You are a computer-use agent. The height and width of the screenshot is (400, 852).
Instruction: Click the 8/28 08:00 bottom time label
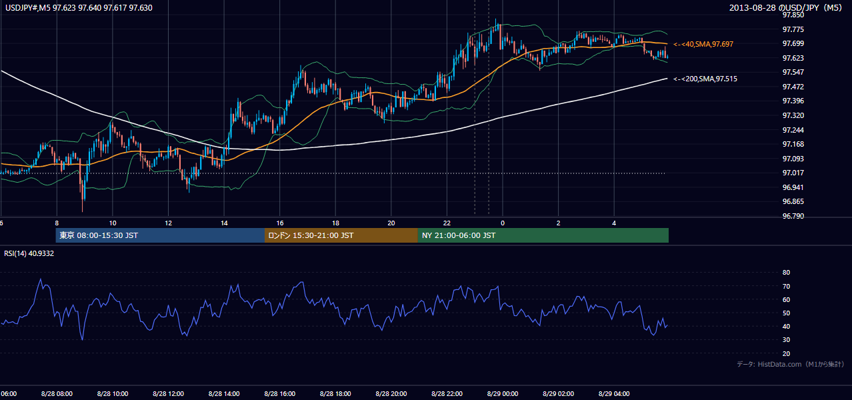coord(57,394)
